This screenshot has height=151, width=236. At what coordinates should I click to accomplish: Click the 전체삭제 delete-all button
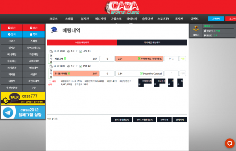pos(180,120)
